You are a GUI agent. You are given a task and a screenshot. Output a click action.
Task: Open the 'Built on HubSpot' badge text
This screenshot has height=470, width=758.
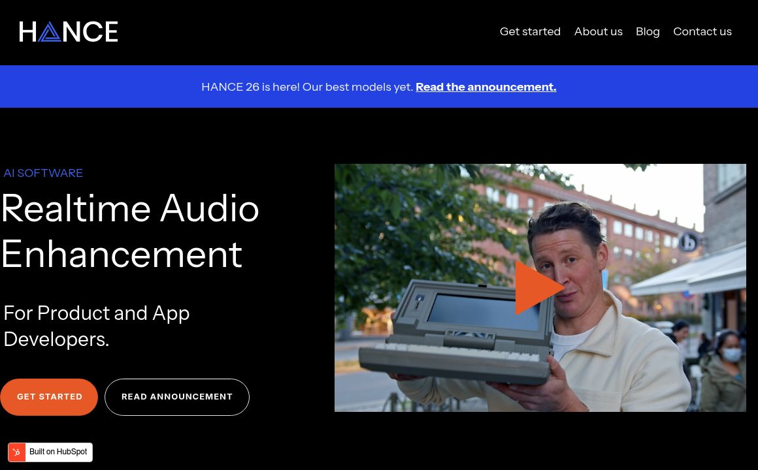click(x=58, y=452)
